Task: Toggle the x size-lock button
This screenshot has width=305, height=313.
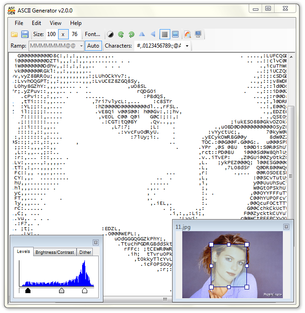Action: point(63,34)
